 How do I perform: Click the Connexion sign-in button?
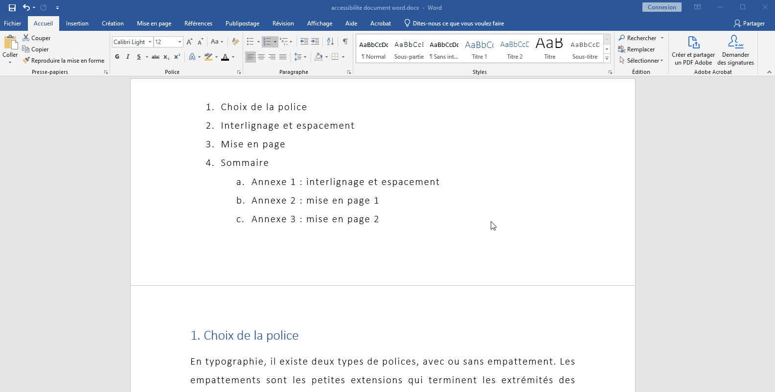coord(662,7)
